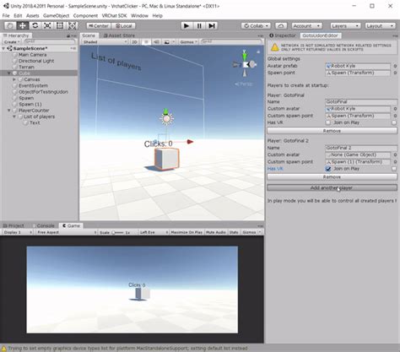Open the VRChat SDK menu
This screenshot has width=400, height=352.
click(114, 16)
